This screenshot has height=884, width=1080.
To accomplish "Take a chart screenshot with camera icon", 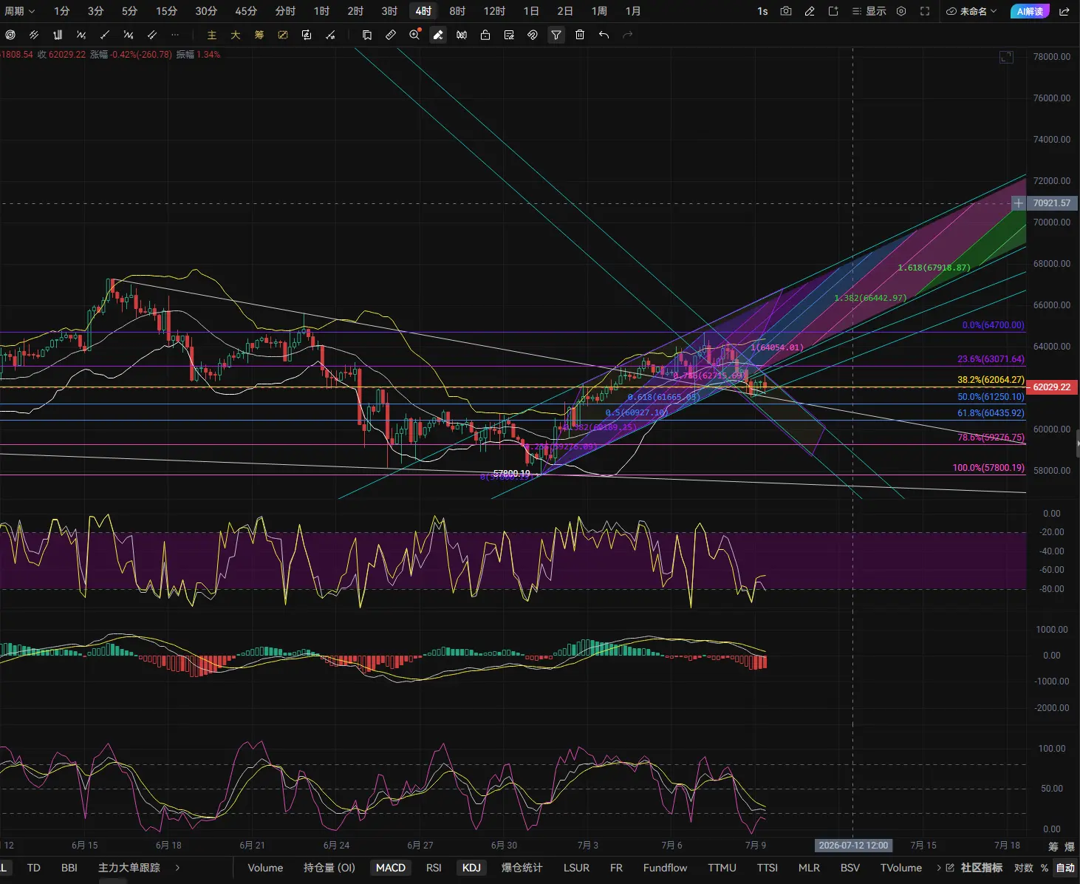I will (786, 11).
